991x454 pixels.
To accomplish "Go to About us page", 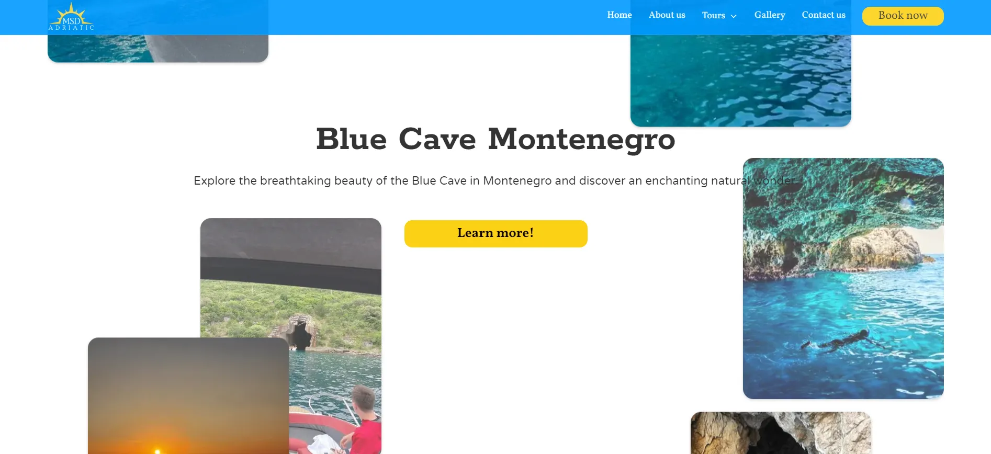I will click(x=667, y=15).
